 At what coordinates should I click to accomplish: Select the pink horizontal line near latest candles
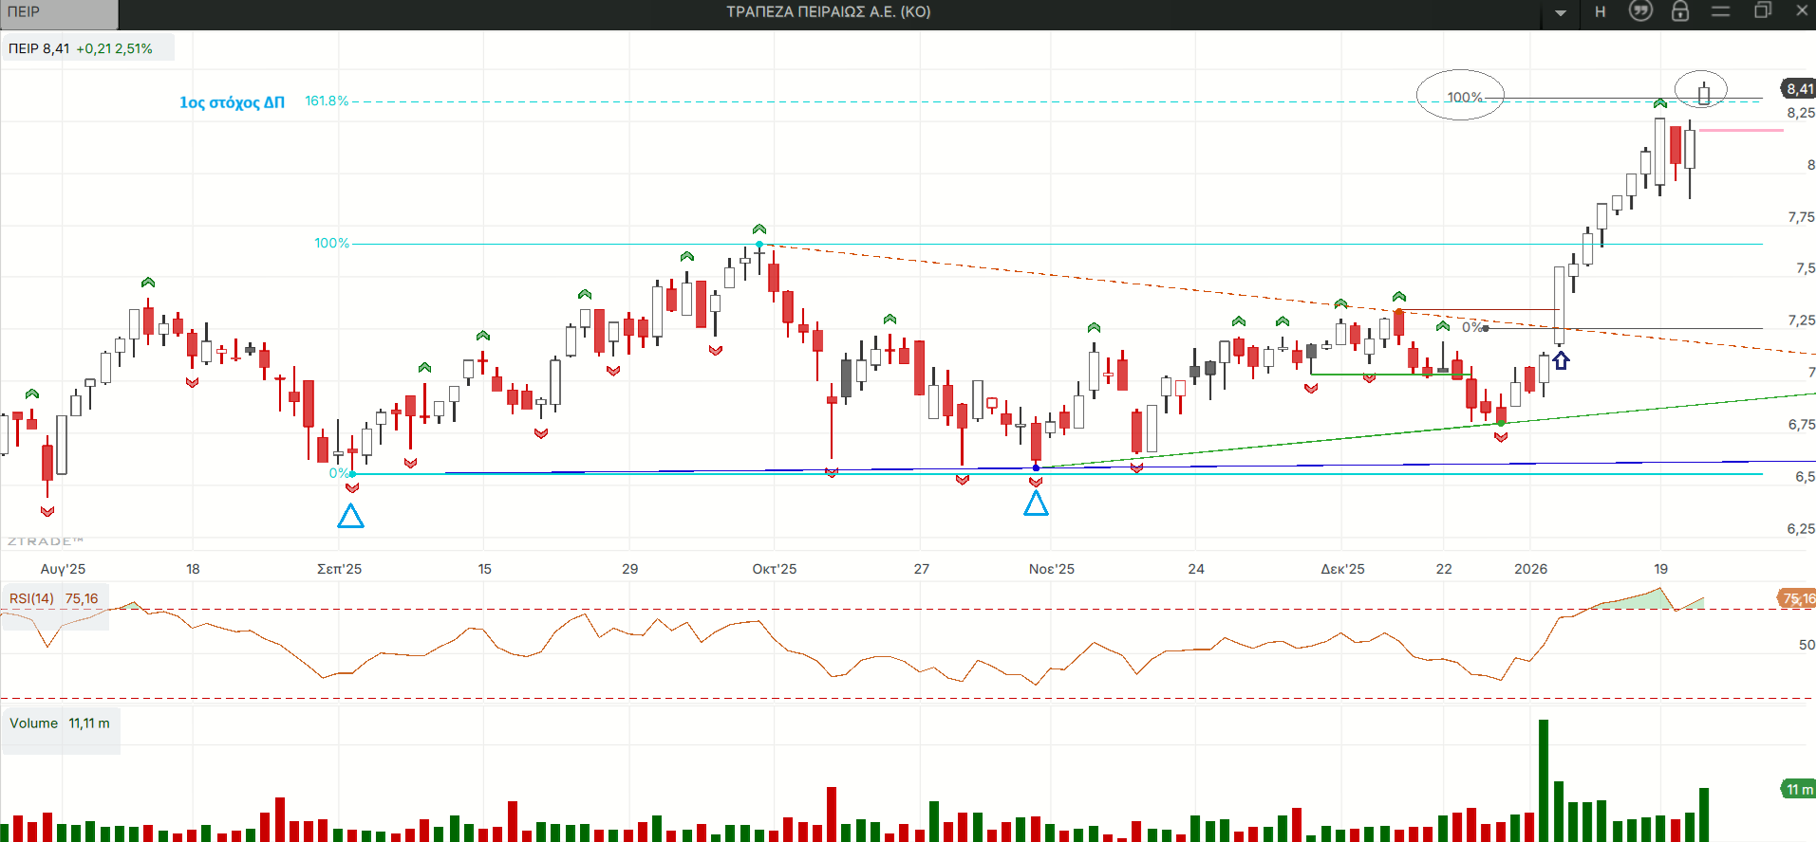point(1741,130)
